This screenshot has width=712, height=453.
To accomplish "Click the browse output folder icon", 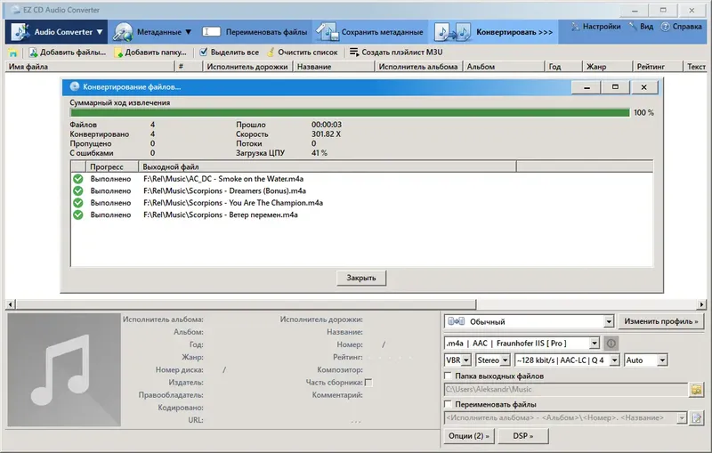I will pyautogui.click(x=696, y=390).
